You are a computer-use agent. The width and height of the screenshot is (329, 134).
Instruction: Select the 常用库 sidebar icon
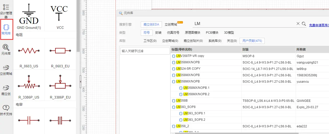click(6, 29)
